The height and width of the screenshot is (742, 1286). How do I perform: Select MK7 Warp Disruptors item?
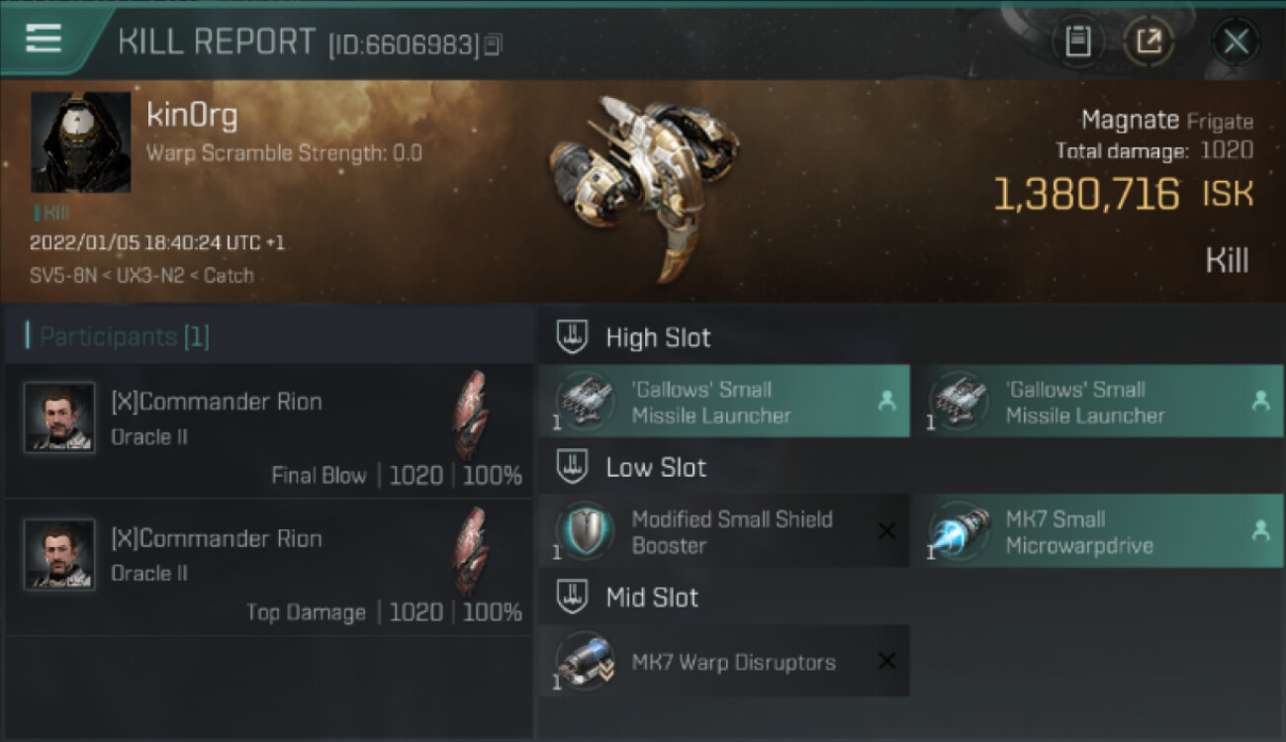click(x=724, y=661)
